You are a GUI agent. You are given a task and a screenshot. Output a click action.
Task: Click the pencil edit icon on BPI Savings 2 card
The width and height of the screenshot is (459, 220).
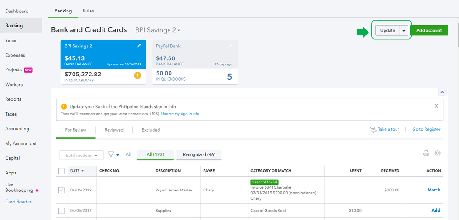pyautogui.click(x=139, y=46)
